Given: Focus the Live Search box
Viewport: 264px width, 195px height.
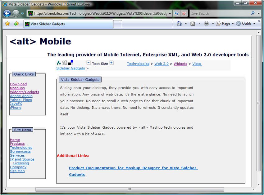Looking at the screenshot, I should coord(220,13).
